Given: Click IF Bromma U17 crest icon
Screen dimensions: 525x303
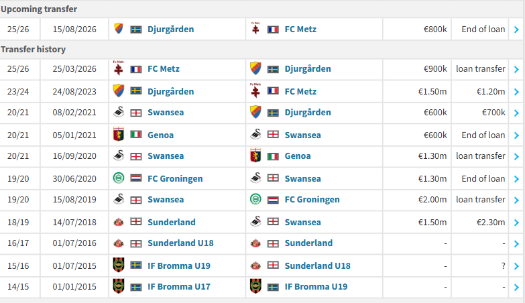Looking at the screenshot, I should 119,286.
